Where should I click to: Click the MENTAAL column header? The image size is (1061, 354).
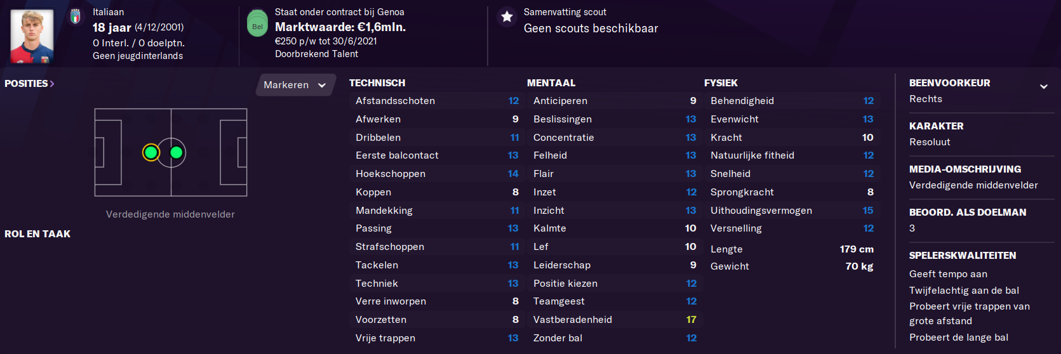pyautogui.click(x=551, y=83)
